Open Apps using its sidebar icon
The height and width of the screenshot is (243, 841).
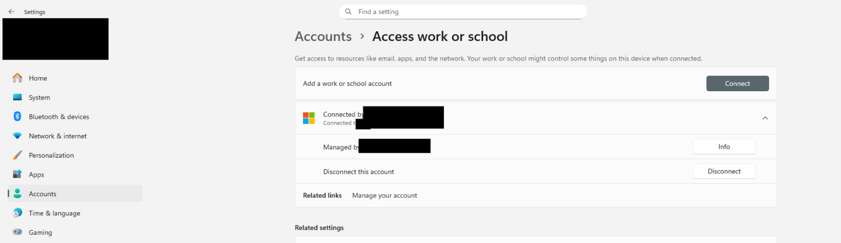(x=17, y=174)
